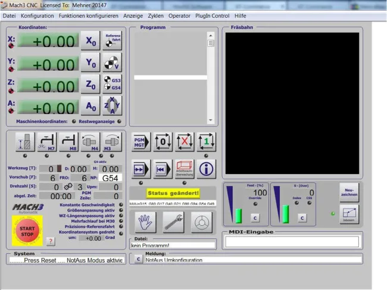Screen dimensions: 387x290
Task: Click the Datei field 'kein Programm!'
Action: click(173, 245)
